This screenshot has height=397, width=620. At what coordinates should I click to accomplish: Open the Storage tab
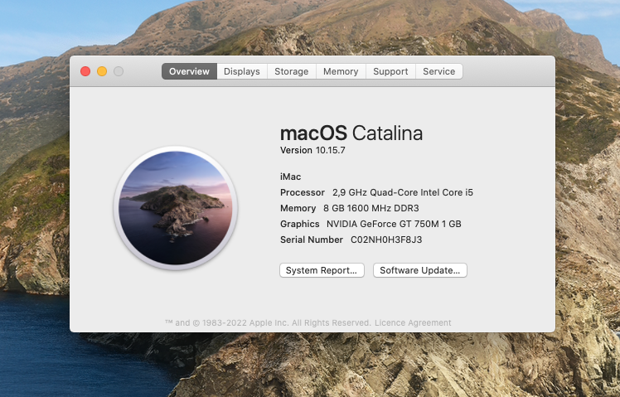point(292,71)
